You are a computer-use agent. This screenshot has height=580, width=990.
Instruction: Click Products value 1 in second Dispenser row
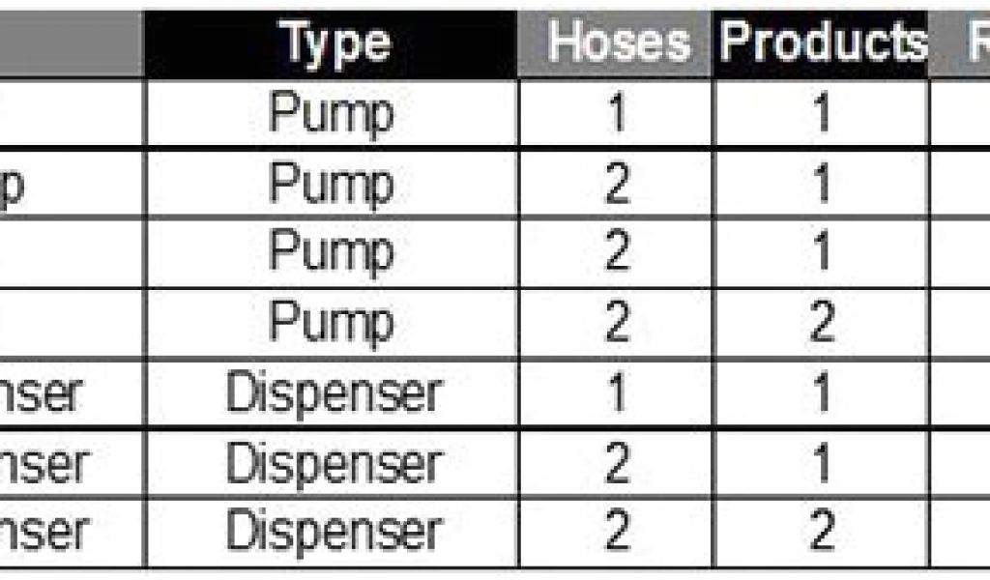(822, 463)
